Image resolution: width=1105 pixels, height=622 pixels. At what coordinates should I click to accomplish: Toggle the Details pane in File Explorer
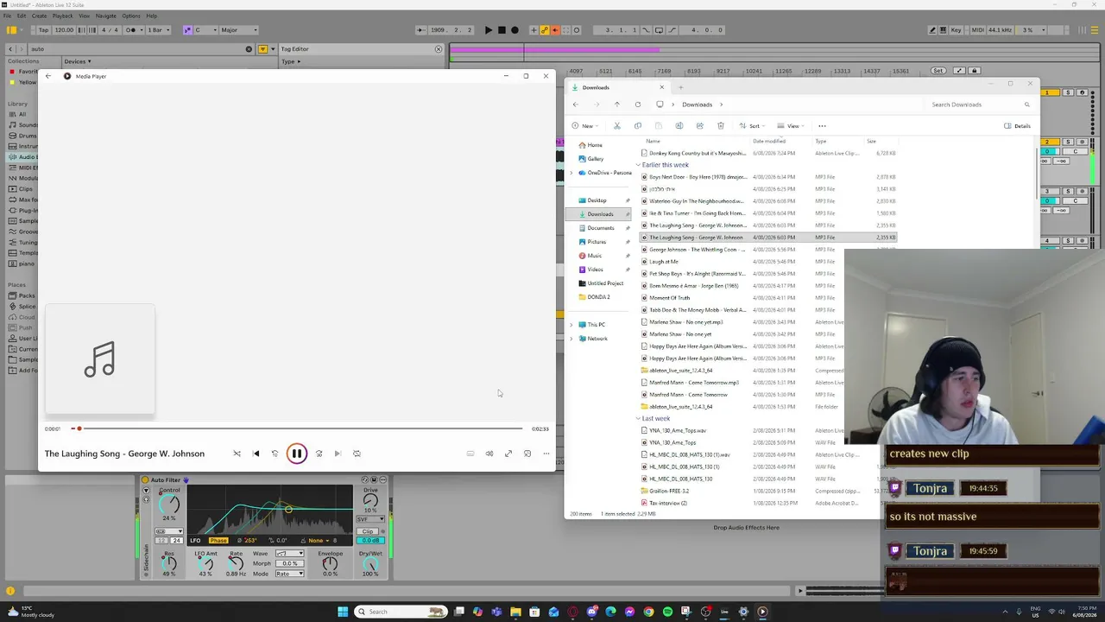point(1018,126)
